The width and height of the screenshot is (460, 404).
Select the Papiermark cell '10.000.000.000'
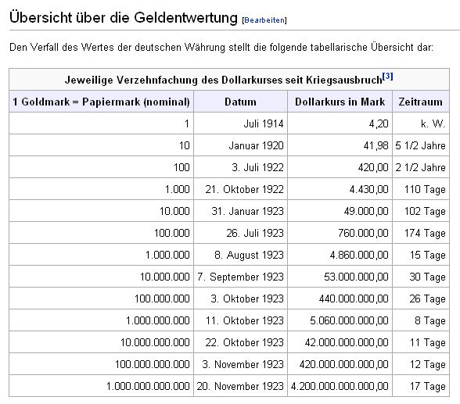[101, 342]
